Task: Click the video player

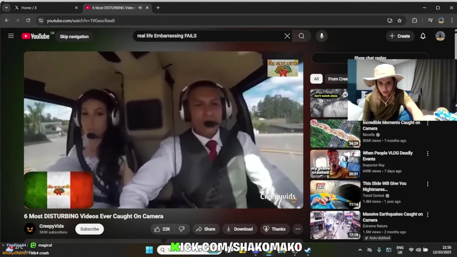Action: 164,130
